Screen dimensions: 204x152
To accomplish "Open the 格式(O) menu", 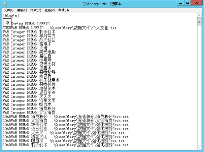I will (x=36, y=10).
